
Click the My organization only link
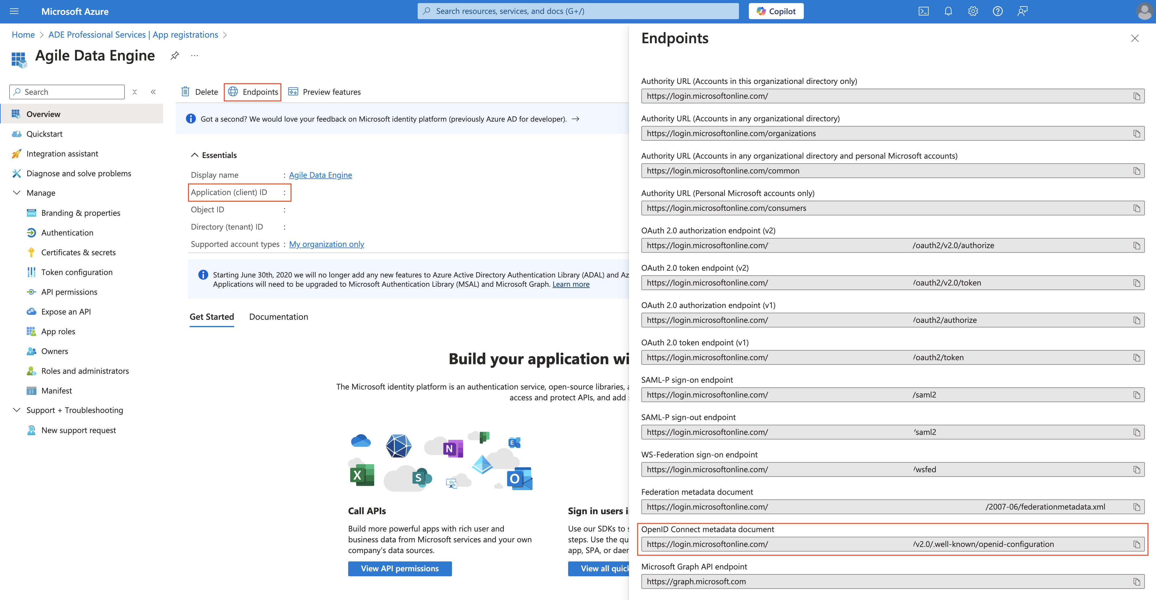326,244
